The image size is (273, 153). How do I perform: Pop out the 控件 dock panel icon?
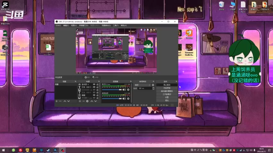[x=176, y=81]
